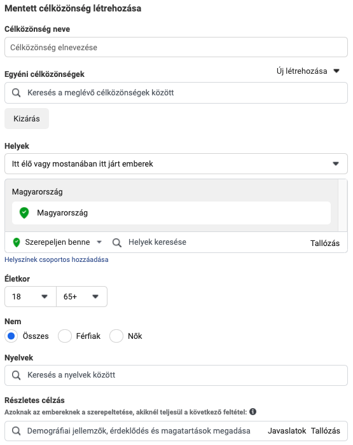The width and height of the screenshot is (353, 445).
Task: Click the search icon in the Nyelvek field
Action: pyautogui.click(x=16, y=375)
